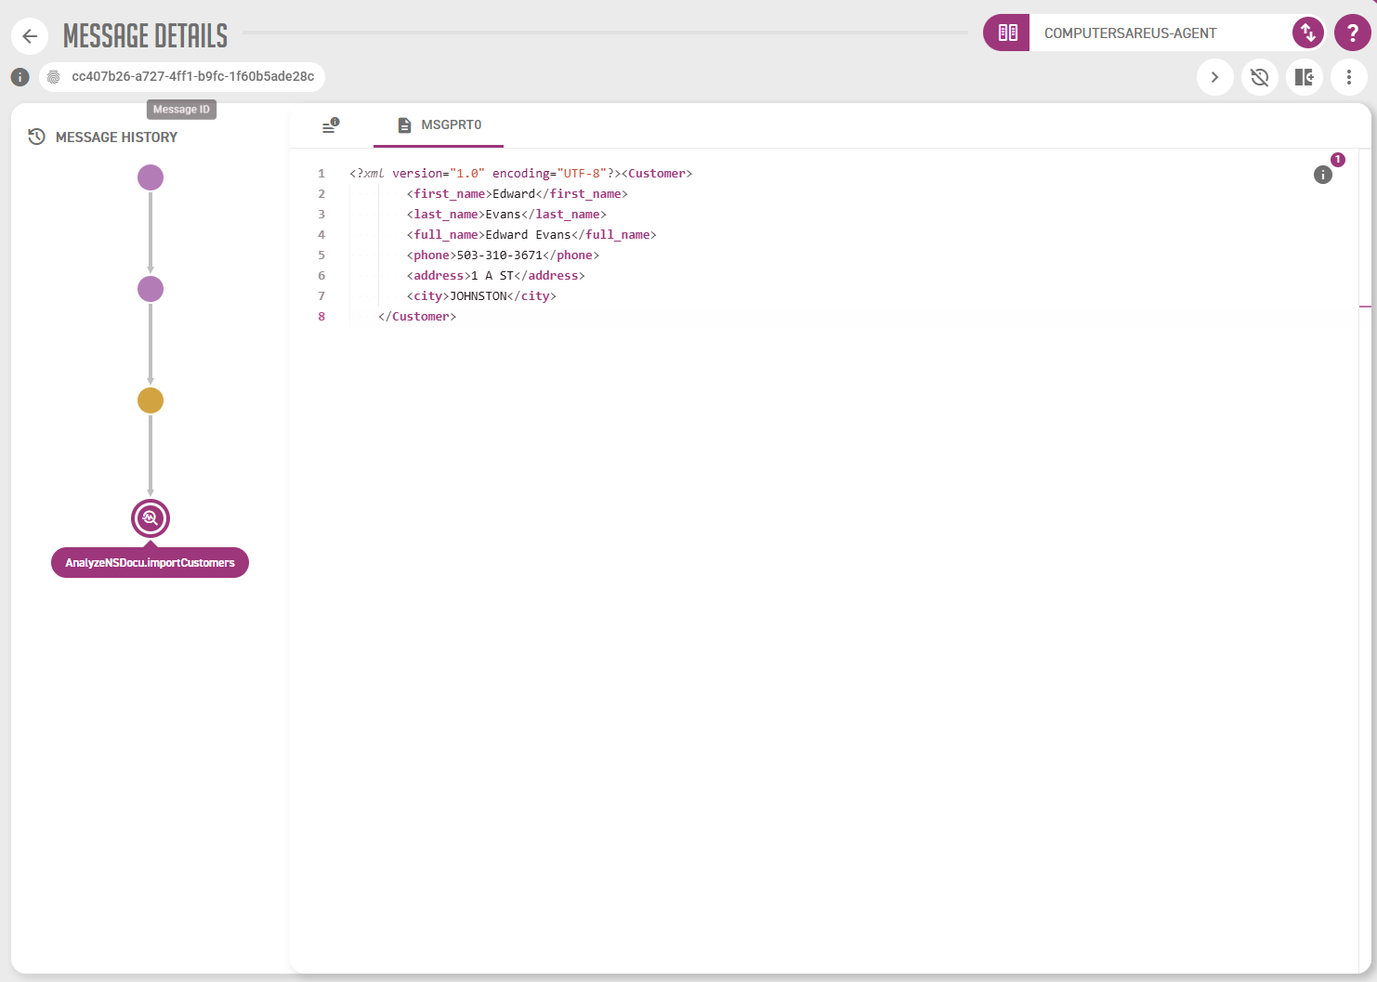The width and height of the screenshot is (1377, 982).
Task: Click the MESSAGE HISTORY heading
Action: [x=116, y=137]
